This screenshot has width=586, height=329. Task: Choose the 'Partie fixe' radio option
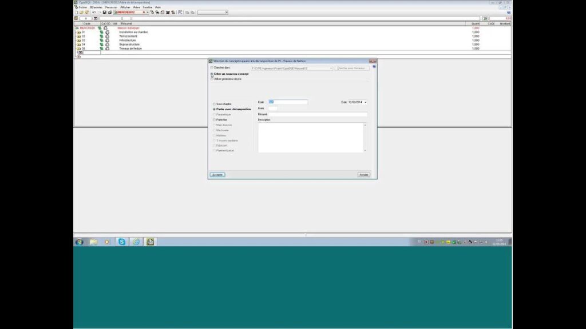click(x=215, y=120)
